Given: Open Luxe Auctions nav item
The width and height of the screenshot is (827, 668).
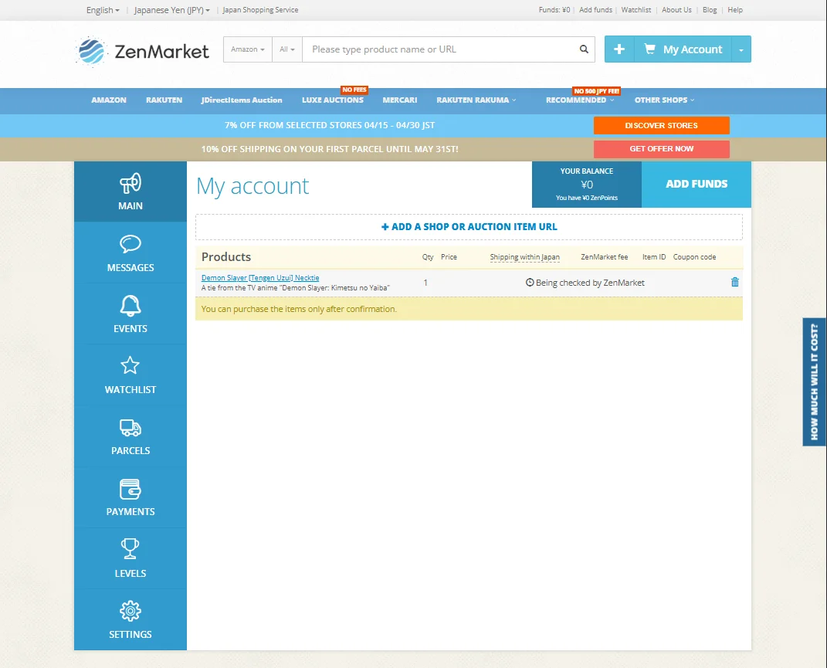Looking at the screenshot, I should click(x=332, y=100).
